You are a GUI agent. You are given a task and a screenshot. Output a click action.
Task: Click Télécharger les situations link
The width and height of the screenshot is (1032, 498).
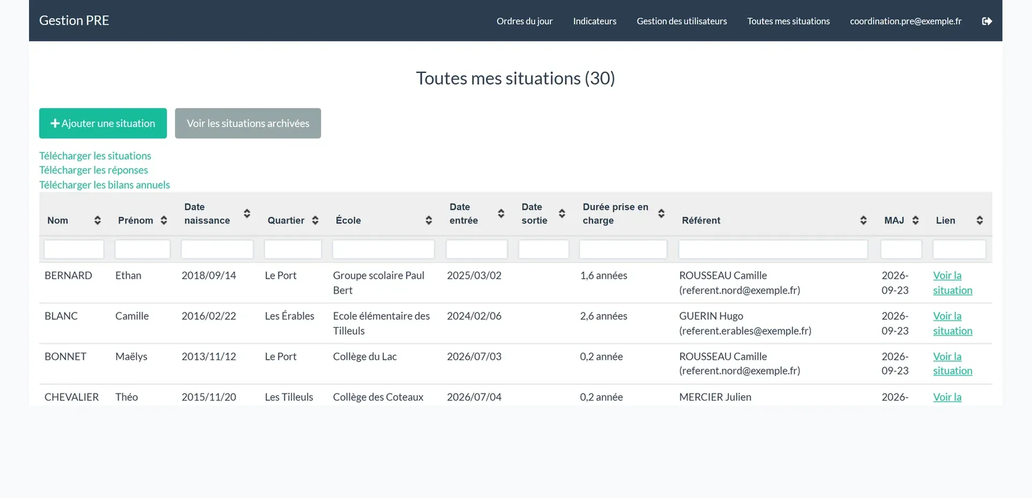pyautogui.click(x=95, y=156)
